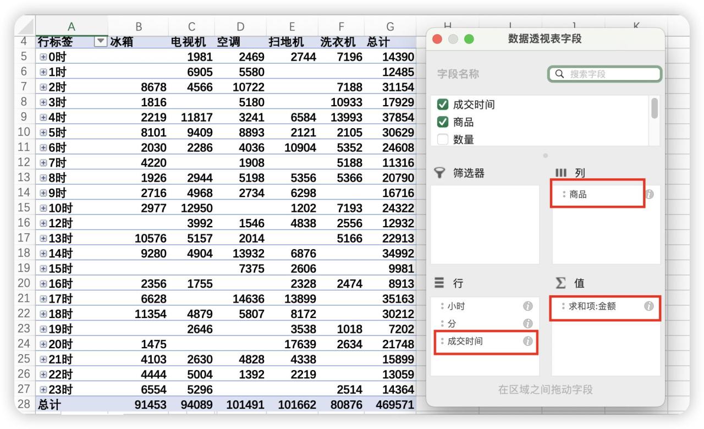Open info for 商品 column field
This screenshot has width=704, height=429.
649,194
